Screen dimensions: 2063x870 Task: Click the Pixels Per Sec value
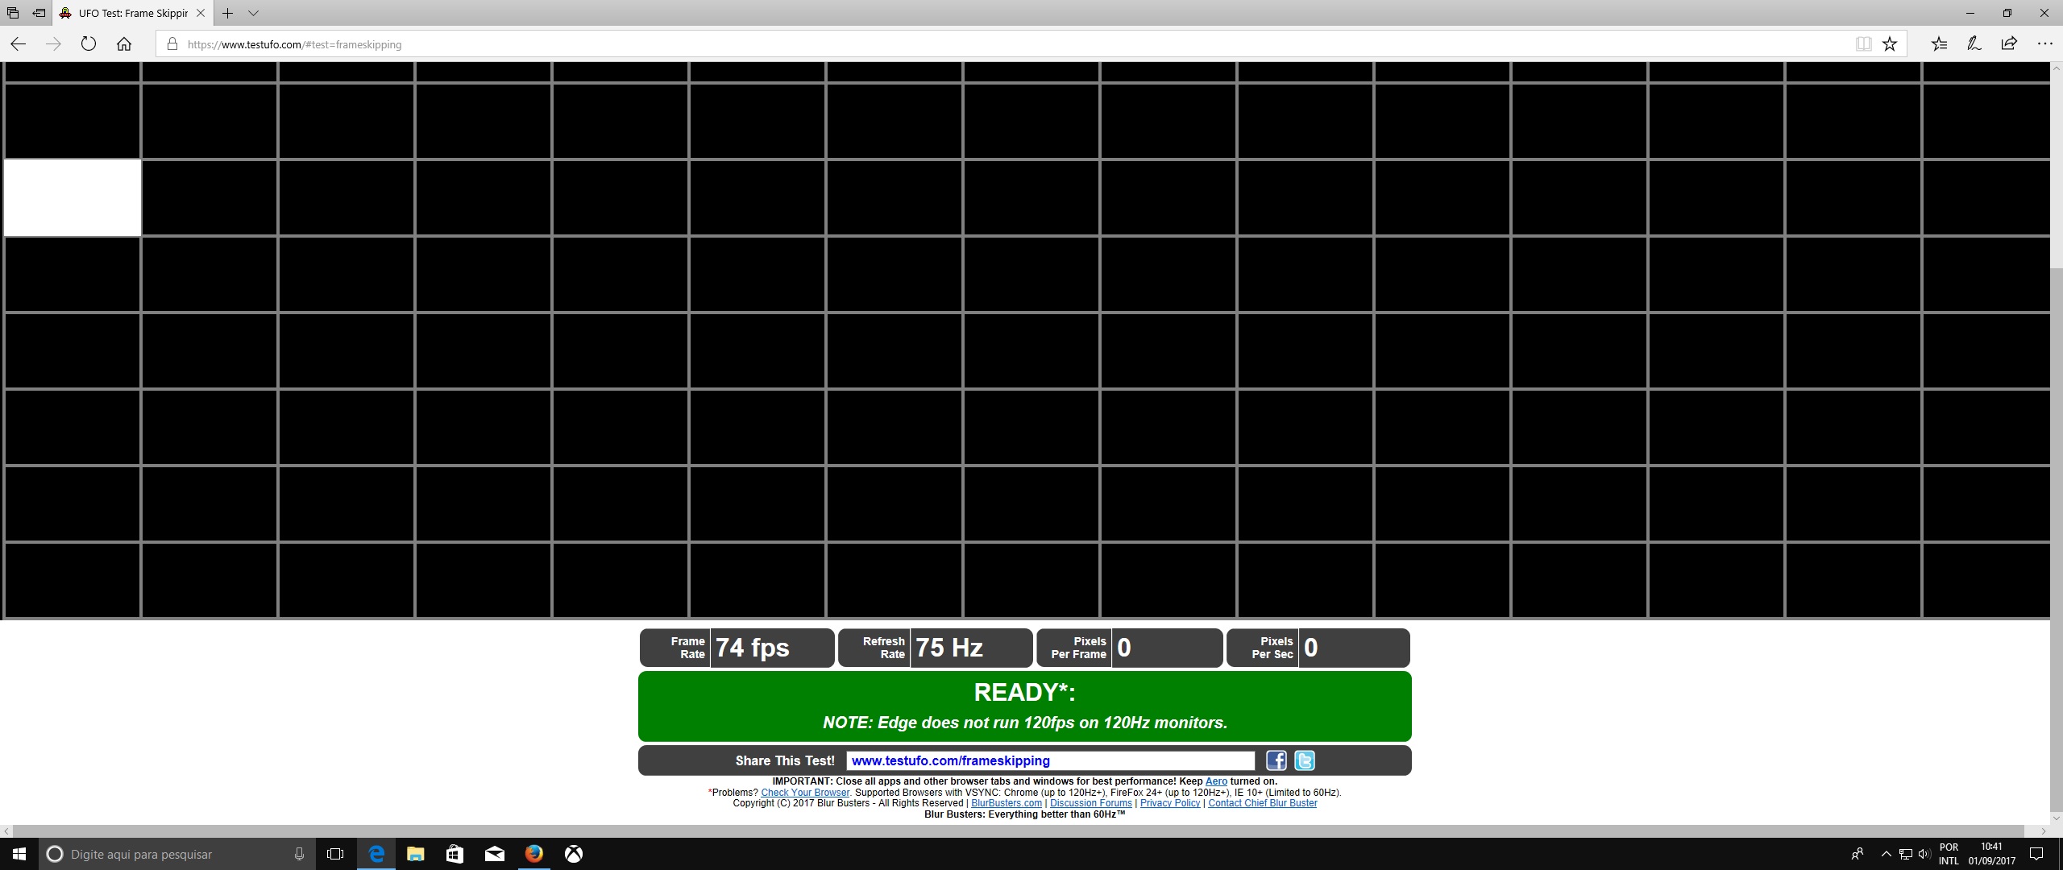pos(1311,648)
